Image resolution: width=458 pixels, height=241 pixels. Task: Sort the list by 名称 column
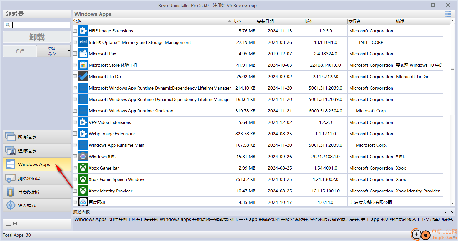pos(152,21)
